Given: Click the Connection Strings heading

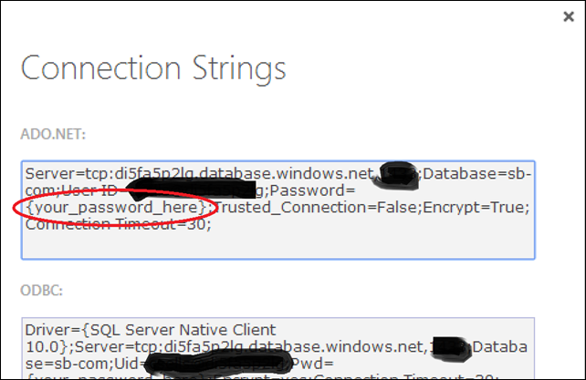Looking at the screenshot, I should [153, 69].
